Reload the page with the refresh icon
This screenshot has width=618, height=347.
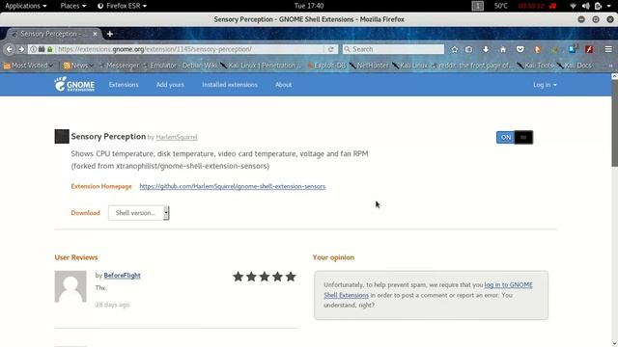pyautogui.click(x=330, y=49)
